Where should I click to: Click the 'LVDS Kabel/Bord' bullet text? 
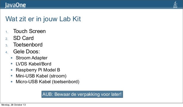pos(34,64)
